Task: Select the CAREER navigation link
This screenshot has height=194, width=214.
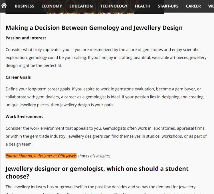Action: 193,6
